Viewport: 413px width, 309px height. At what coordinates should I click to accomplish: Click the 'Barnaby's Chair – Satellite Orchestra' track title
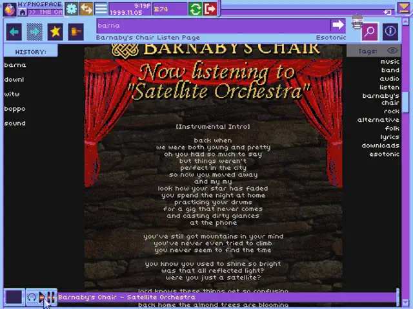[126, 297]
